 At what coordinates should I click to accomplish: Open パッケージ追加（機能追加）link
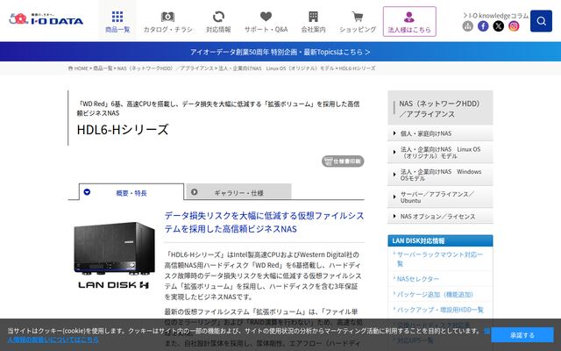point(435,294)
